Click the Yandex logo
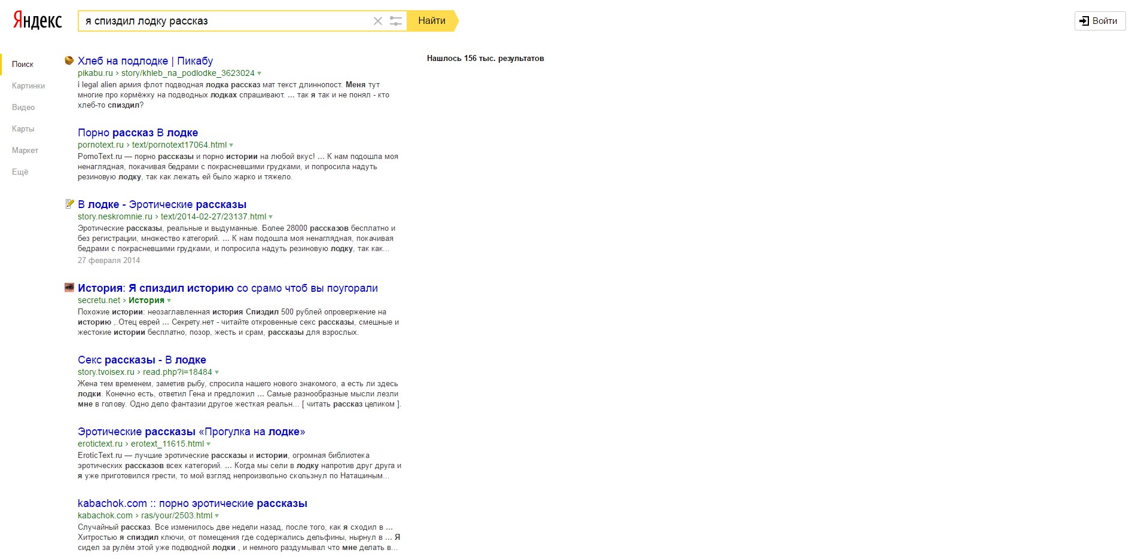Image resolution: width=1138 pixels, height=559 pixels. pyautogui.click(x=38, y=20)
